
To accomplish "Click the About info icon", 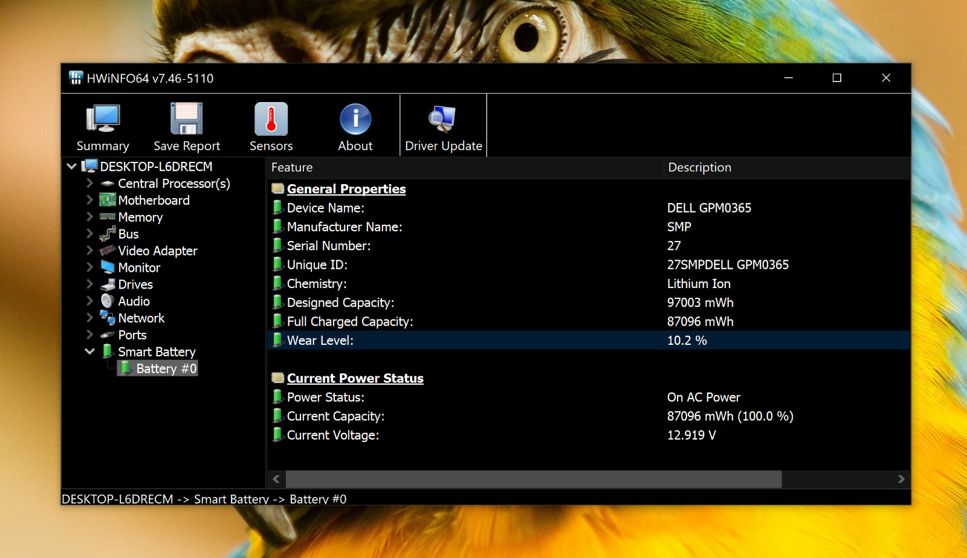I will [x=355, y=119].
